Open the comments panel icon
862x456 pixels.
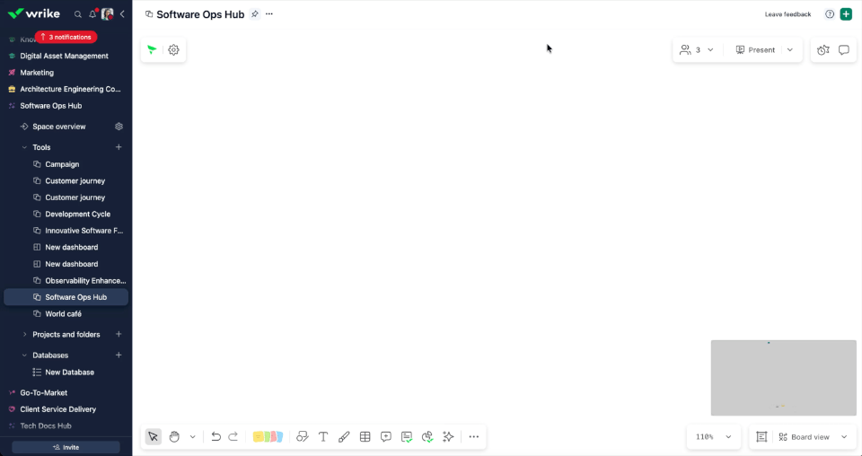click(844, 50)
